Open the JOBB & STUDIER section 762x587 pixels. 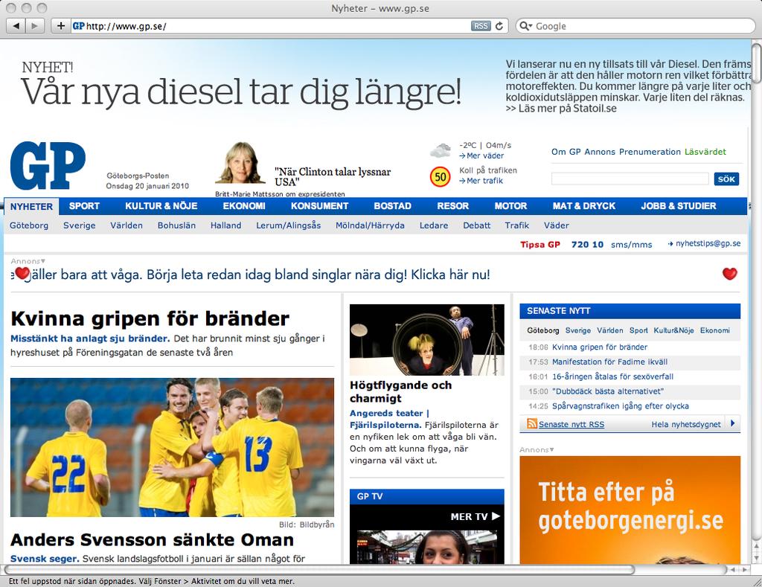(x=679, y=206)
